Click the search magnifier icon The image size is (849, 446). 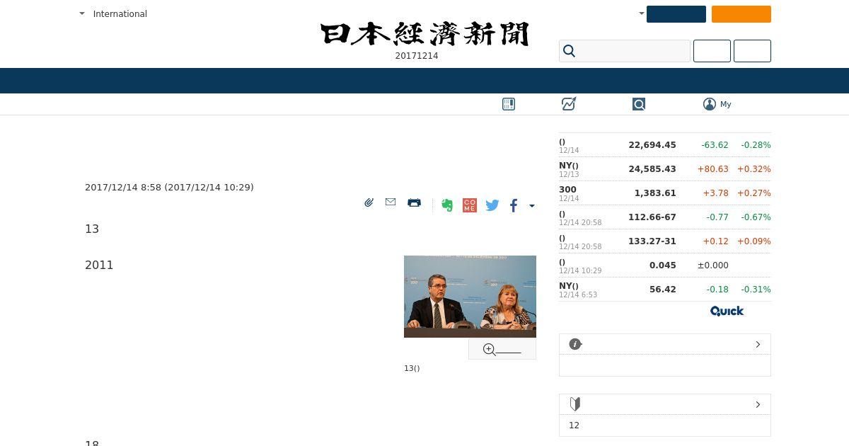click(x=569, y=51)
